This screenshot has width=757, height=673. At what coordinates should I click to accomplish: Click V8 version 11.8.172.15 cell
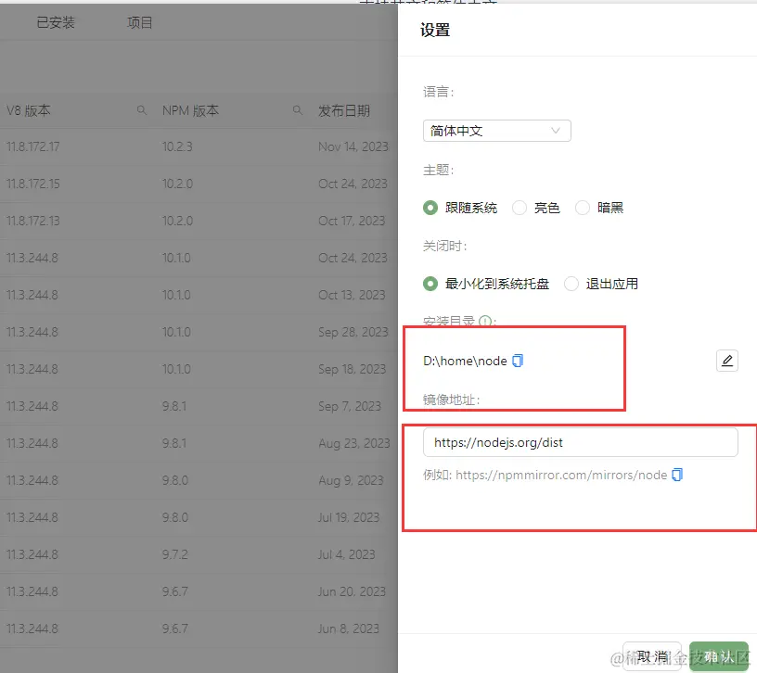(32, 184)
